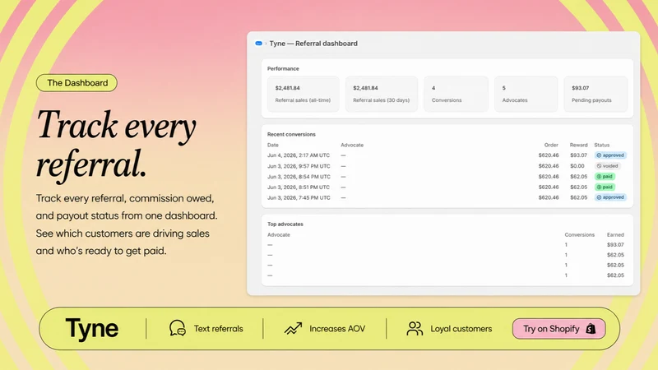Click the Referral sales (30 days) card

[x=381, y=94]
